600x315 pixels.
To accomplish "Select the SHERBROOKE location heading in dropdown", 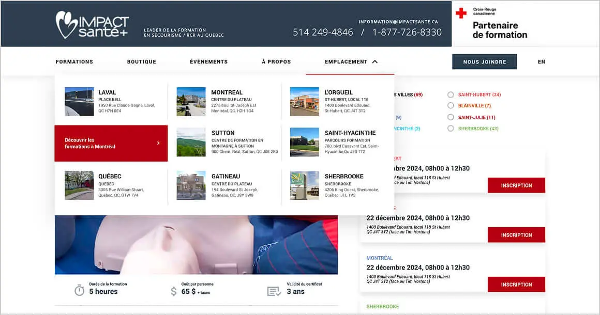I will (x=343, y=176).
